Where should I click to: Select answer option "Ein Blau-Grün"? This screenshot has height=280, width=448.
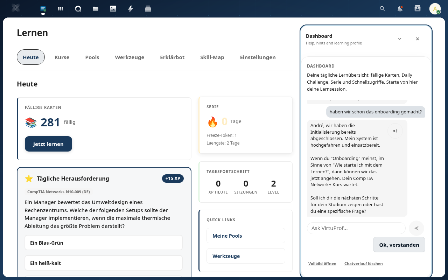pos(103,242)
